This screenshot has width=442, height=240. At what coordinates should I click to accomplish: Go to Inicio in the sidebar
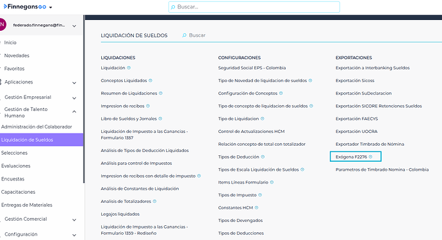[10, 42]
